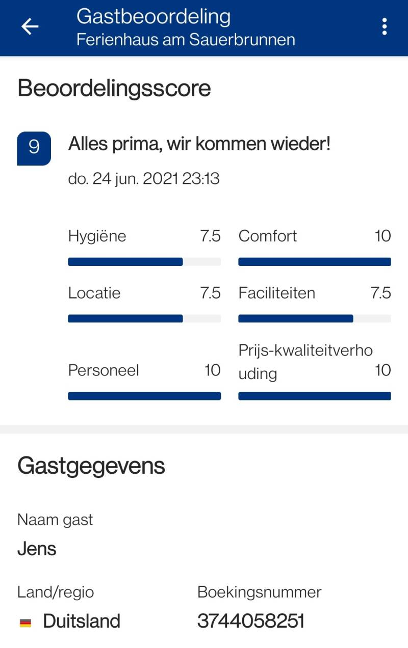Image resolution: width=408 pixels, height=648 pixels.
Task: Select the review title "Alles prima, wir kommen wieder!"
Action: [x=199, y=144]
